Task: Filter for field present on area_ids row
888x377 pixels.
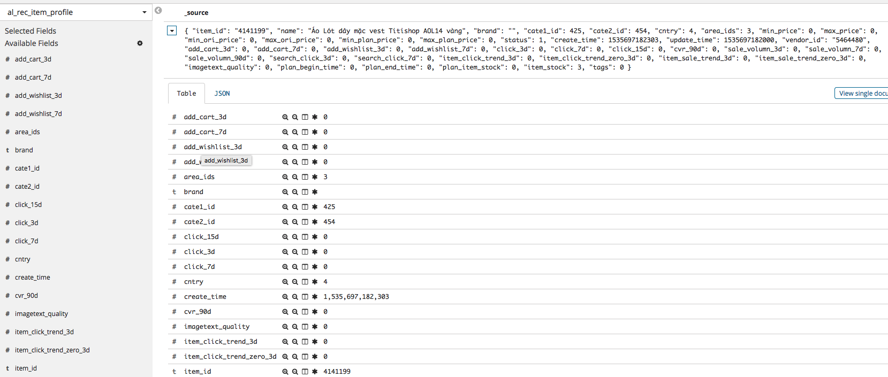Action: [315, 177]
